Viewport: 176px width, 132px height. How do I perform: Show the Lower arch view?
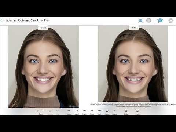[114, 112]
